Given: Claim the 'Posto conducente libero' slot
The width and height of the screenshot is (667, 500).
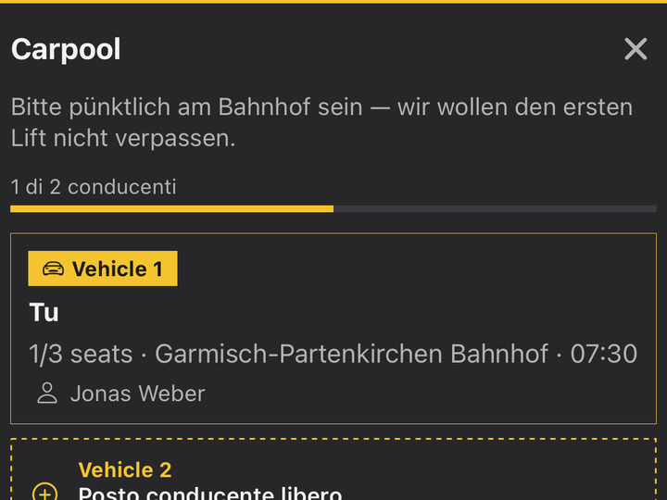Looking at the screenshot, I should point(210,494).
